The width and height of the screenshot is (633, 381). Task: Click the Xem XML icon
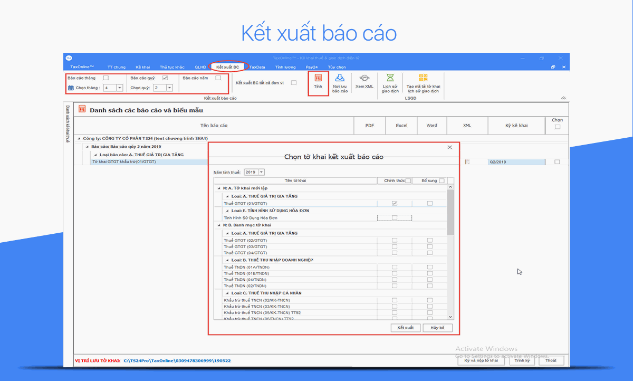pyautogui.click(x=364, y=78)
